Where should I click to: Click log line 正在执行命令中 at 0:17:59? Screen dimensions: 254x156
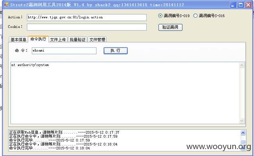tap(63, 136)
